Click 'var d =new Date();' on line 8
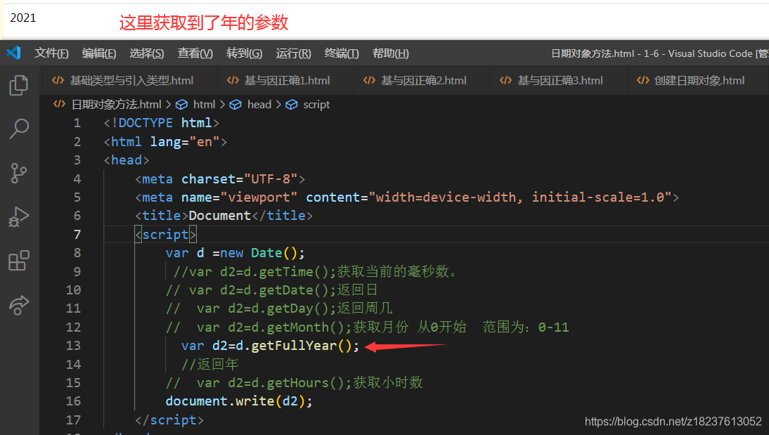Image resolution: width=769 pixels, height=435 pixels. 235,253
